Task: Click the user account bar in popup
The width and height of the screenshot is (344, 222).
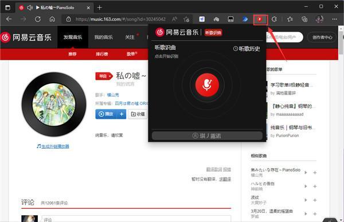Action: click(x=207, y=136)
